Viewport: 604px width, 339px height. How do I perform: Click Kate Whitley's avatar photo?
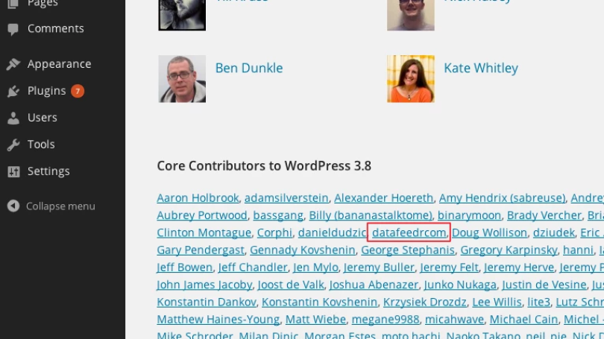point(411,79)
